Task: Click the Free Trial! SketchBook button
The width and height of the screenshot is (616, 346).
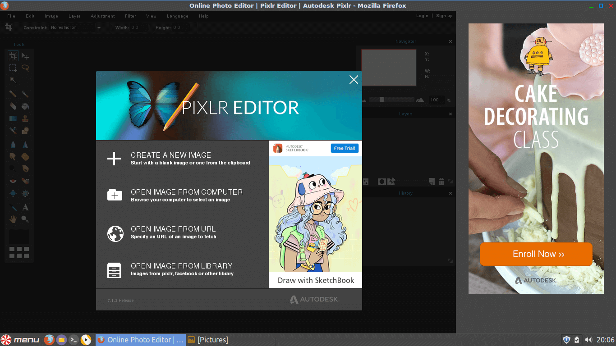Action: (345, 148)
